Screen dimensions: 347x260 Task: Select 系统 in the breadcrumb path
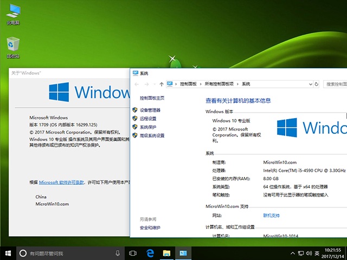pyautogui.click(x=246, y=84)
